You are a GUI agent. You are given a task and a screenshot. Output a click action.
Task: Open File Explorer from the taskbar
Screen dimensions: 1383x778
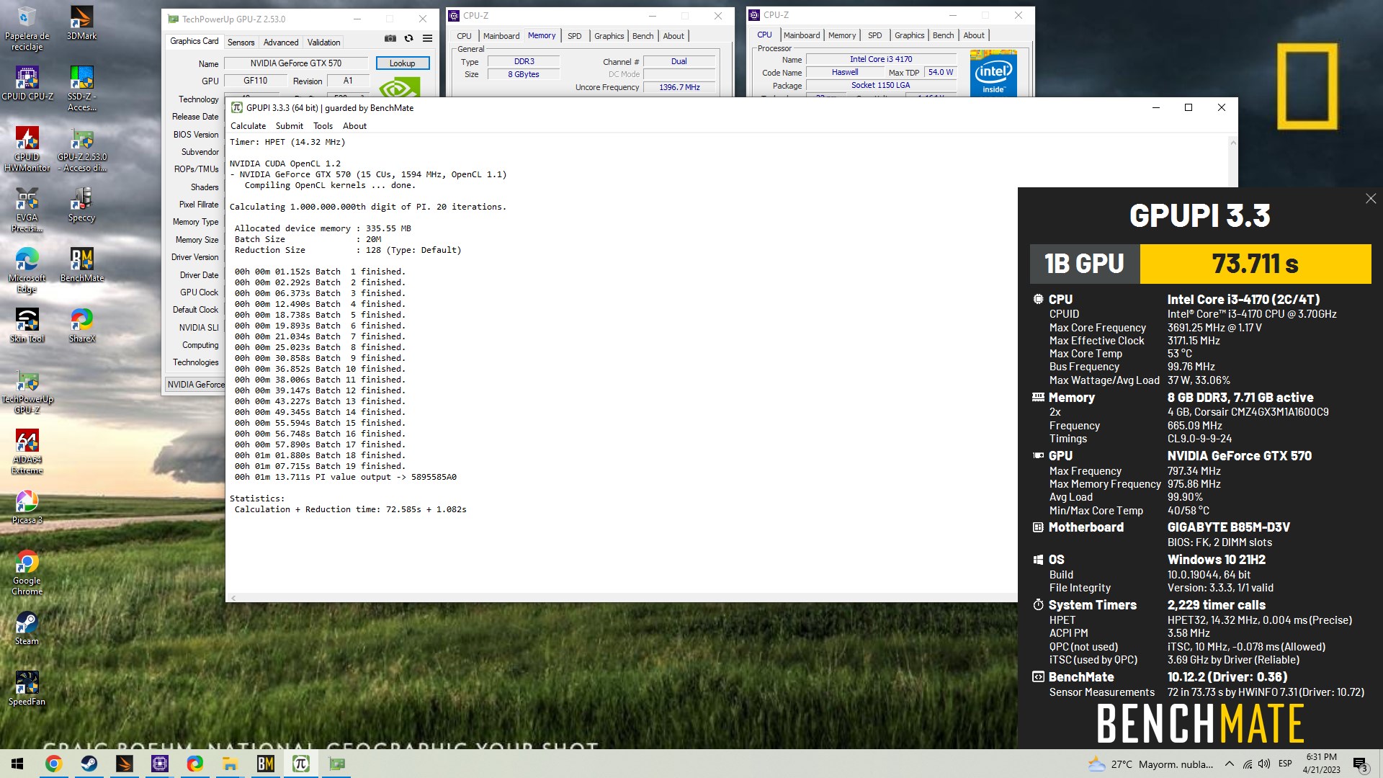(x=230, y=764)
